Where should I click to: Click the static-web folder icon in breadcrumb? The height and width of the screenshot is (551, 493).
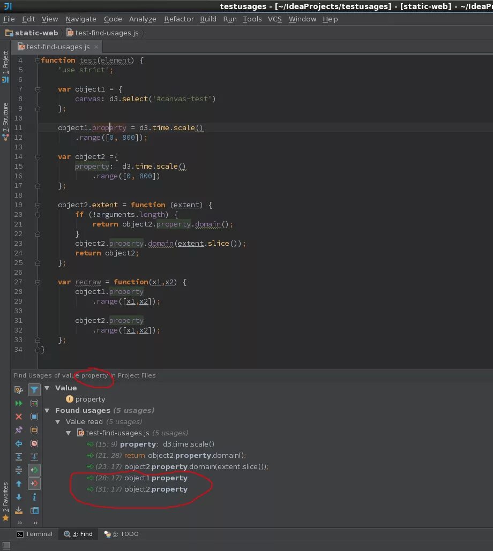click(x=9, y=33)
